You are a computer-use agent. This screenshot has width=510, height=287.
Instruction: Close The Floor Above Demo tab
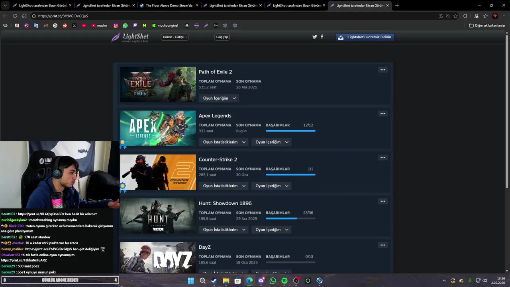(x=197, y=6)
